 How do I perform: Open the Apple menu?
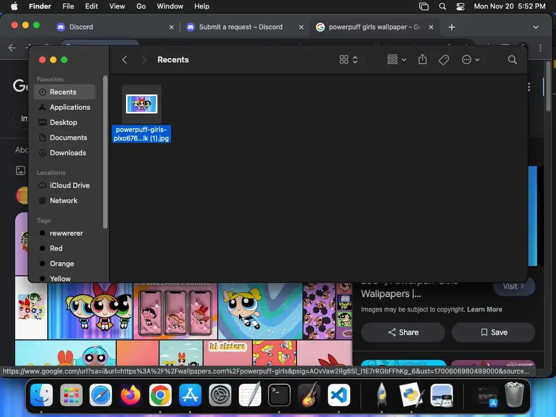click(14, 7)
